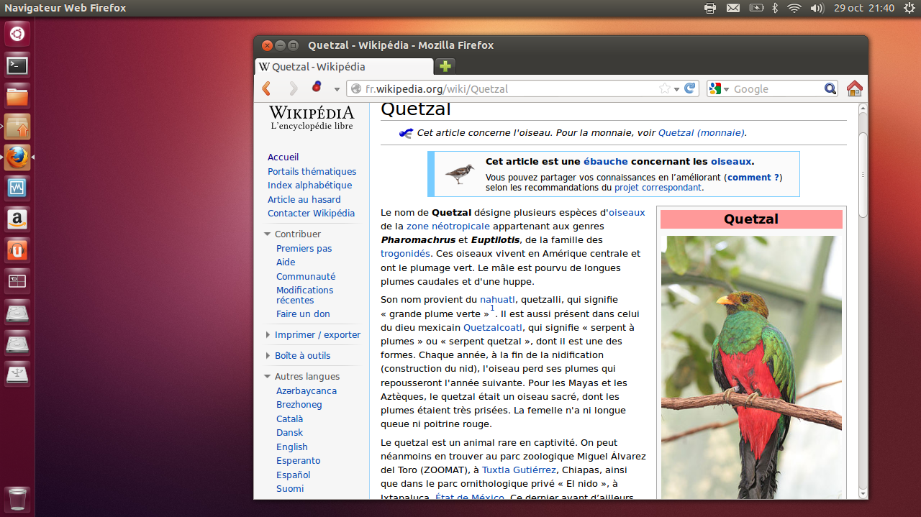
Task: Click the battery indicator in the top panel
Action: pyautogui.click(x=756, y=8)
